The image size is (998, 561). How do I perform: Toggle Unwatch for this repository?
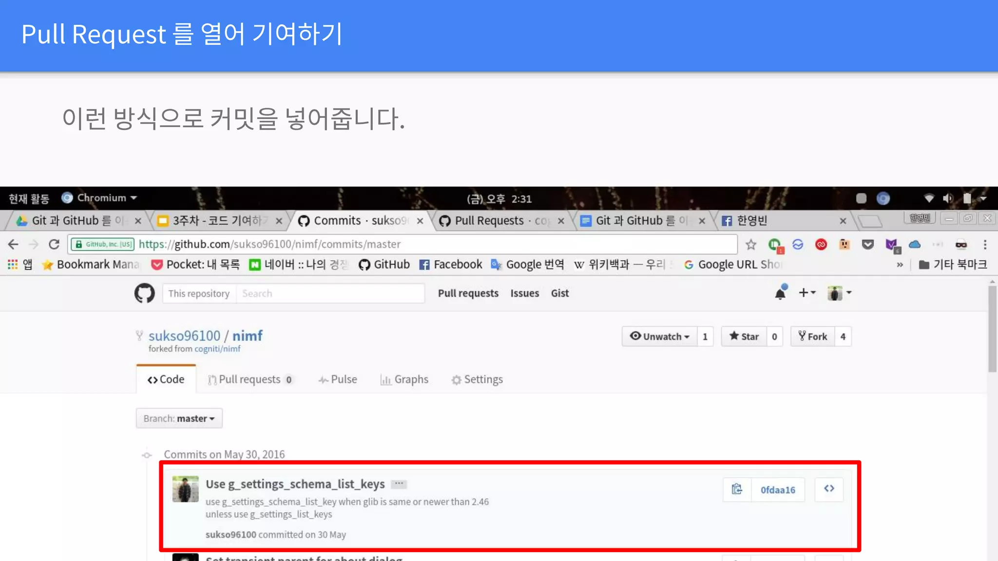659,337
